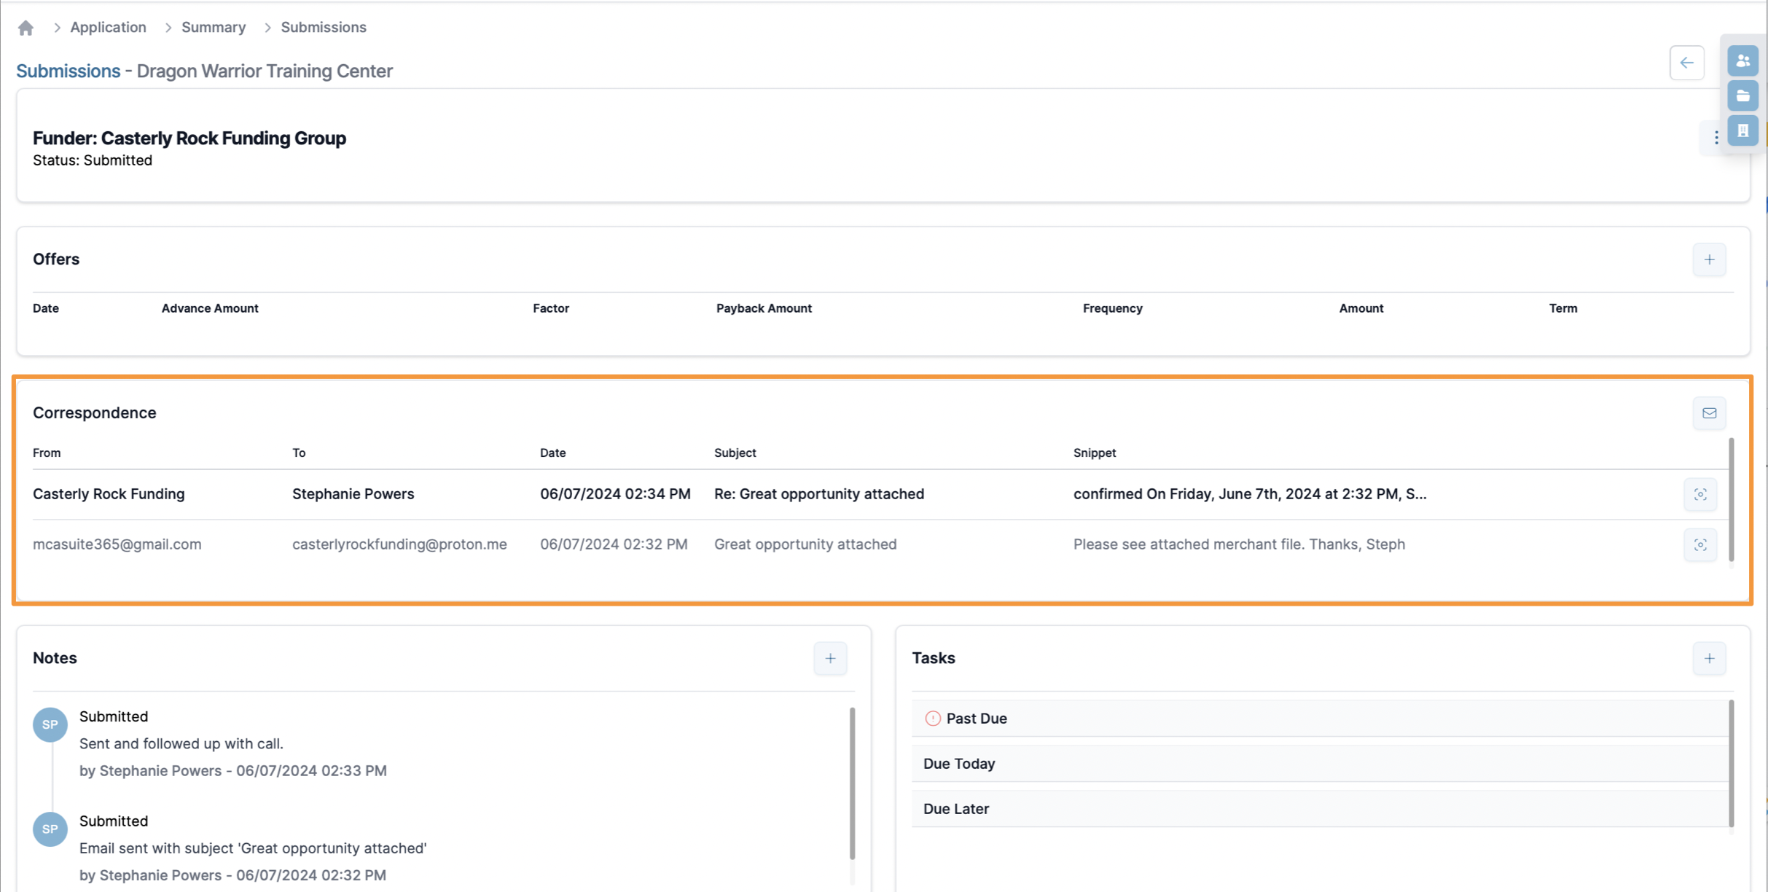
Task: Open the folder icon in right sidebar
Action: 1742,96
